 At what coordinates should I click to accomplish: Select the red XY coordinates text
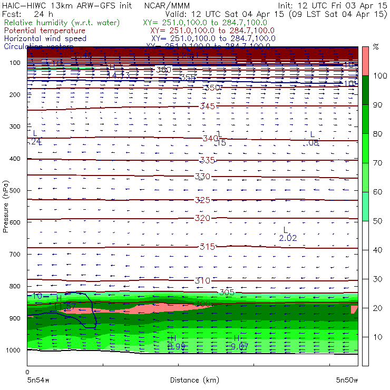click(212, 31)
